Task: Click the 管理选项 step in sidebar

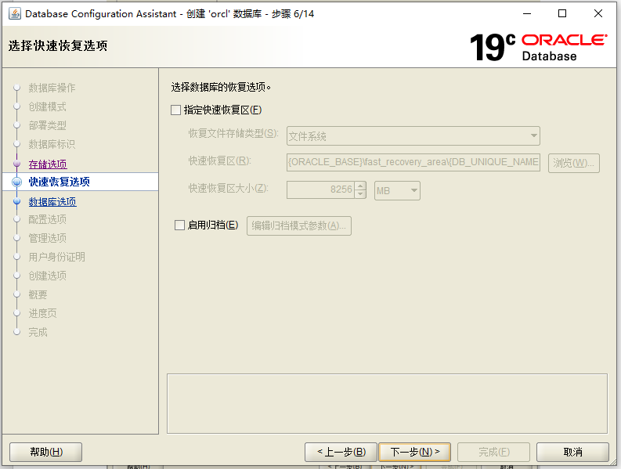Action: coord(47,238)
